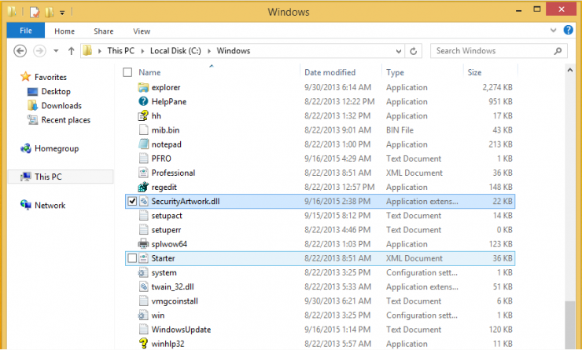Click the win configuration file icon

(x=143, y=315)
